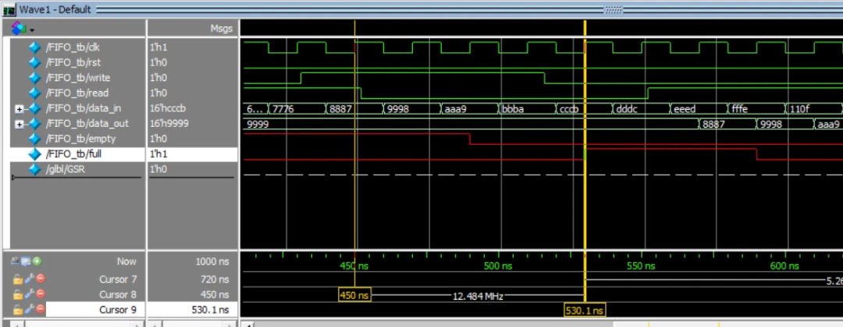Viewport: 843px width, 327px height.
Task: Click the 450 ns cursor marker in the timeline
Action: (x=354, y=296)
